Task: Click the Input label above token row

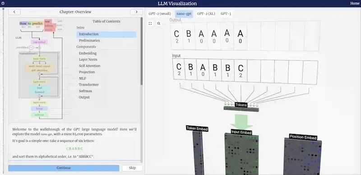Action: 176,56
